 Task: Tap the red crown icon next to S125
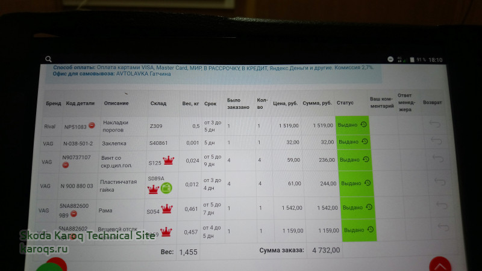pos(168,161)
